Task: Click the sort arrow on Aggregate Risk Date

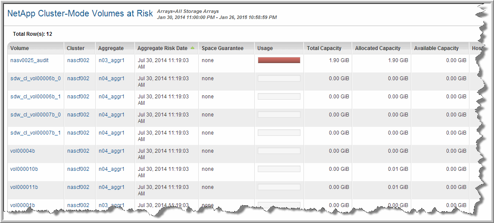Action: (x=192, y=48)
